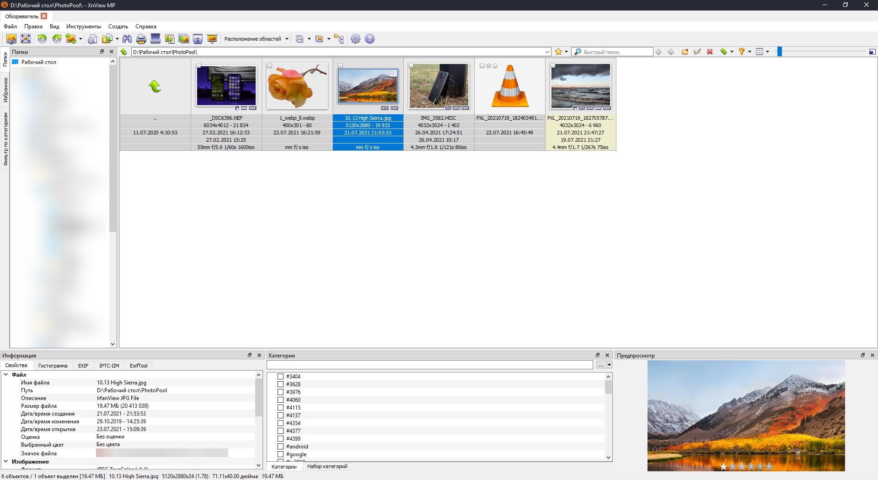This screenshot has height=480, width=878.
Task: Click the green parent folder arrow by address bar
Action: pyautogui.click(x=124, y=52)
